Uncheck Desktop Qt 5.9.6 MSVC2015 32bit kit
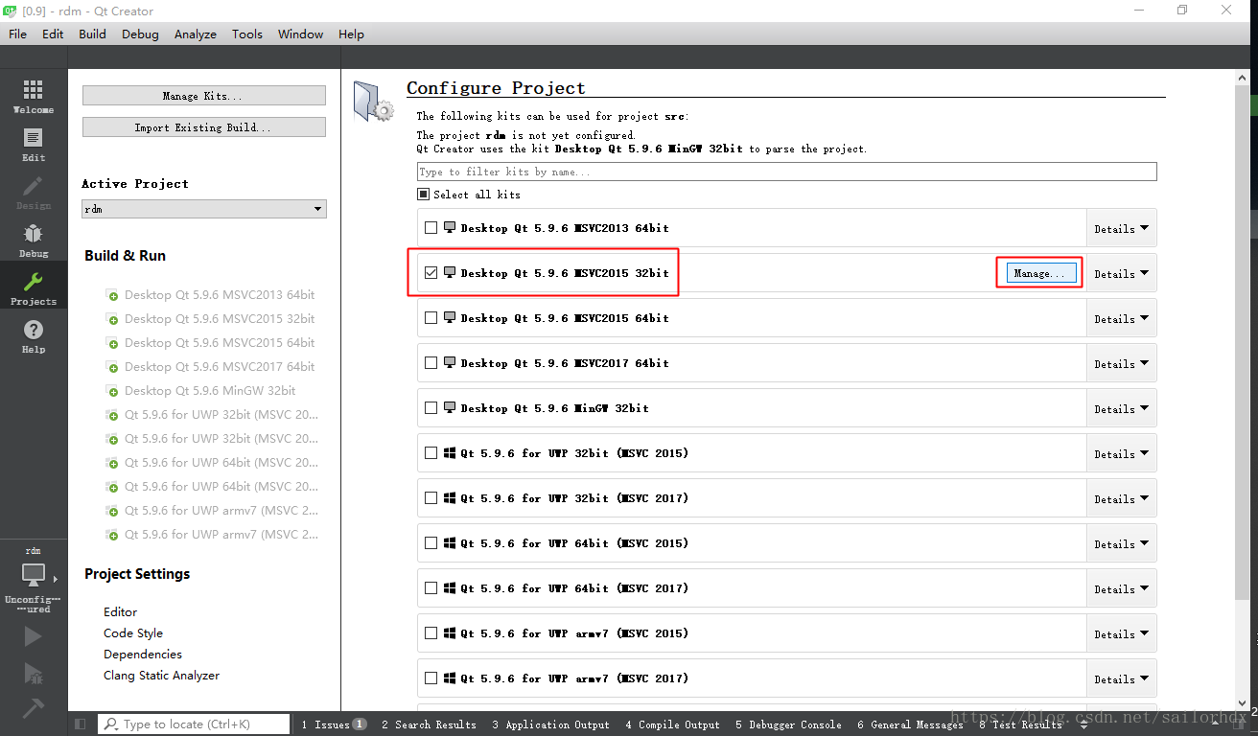Viewport: 1258px width, 736px height. pos(431,273)
